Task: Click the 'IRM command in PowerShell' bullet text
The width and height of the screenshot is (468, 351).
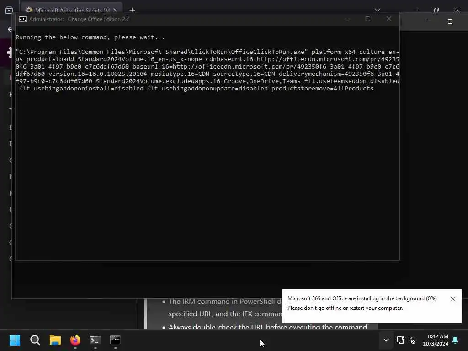Action: (225, 302)
